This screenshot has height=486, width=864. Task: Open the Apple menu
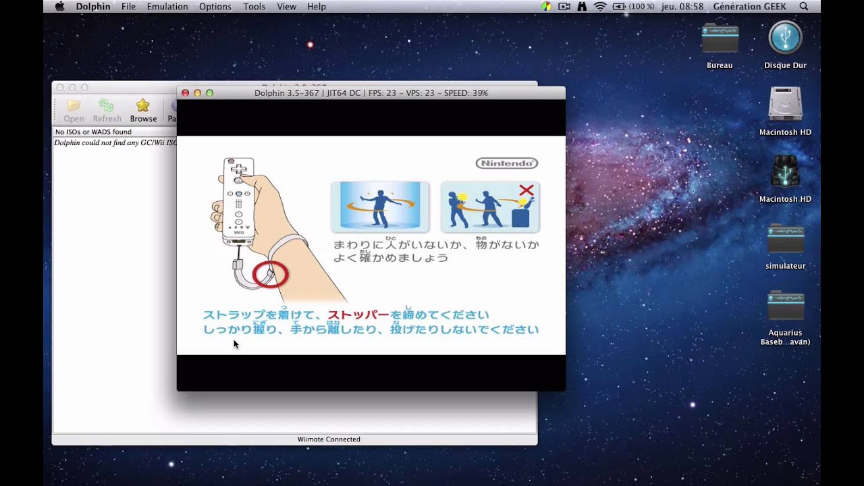[x=59, y=6]
